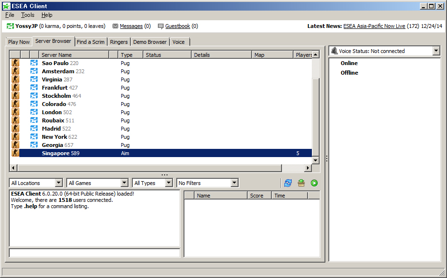Screen dimensions: 447x278
Task: Sort servers by Map column header
Action: pos(273,55)
